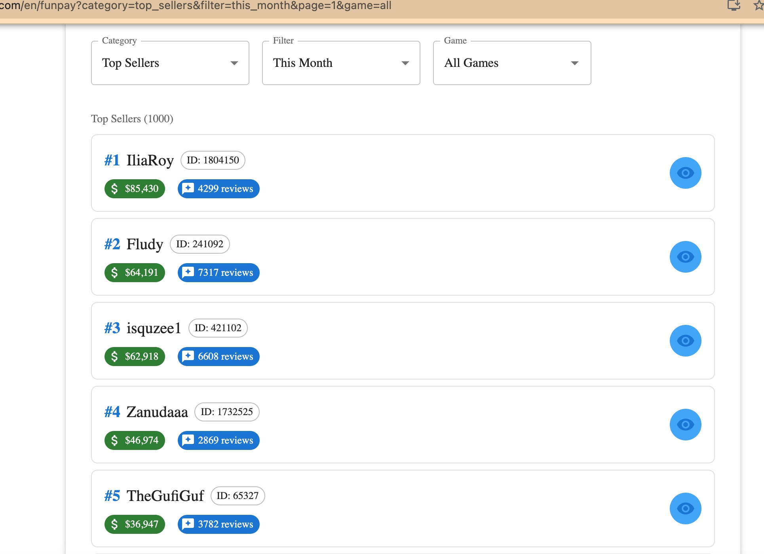764x554 pixels.
Task: Click install app icon in address bar
Action: pos(734,5)
